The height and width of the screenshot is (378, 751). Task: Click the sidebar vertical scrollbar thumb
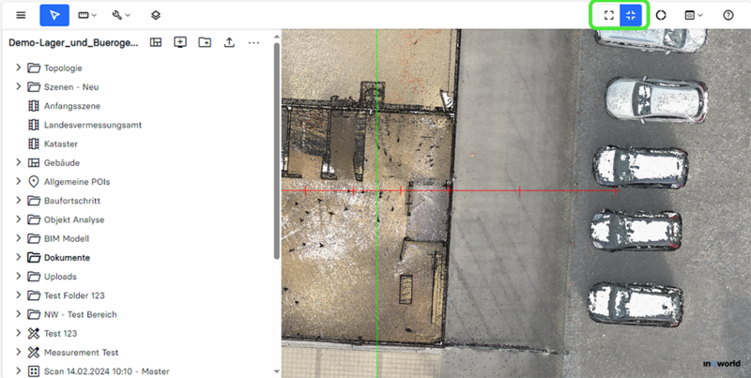click(276, 151)
